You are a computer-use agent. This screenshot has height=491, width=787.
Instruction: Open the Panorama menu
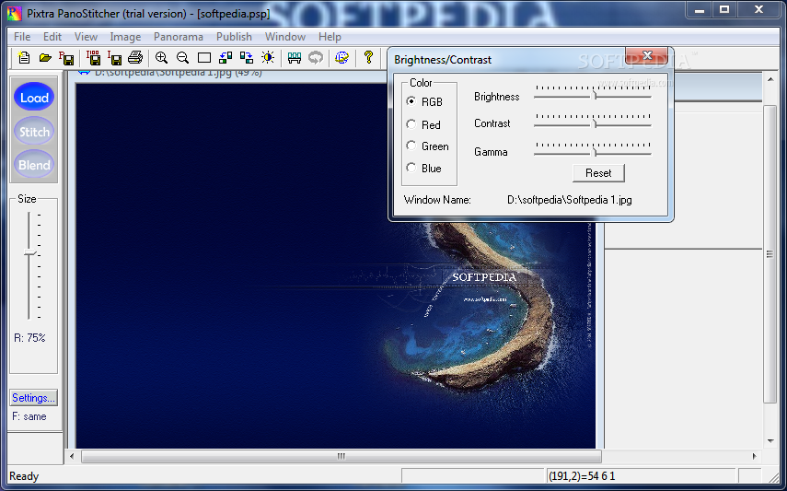point(179,37)
